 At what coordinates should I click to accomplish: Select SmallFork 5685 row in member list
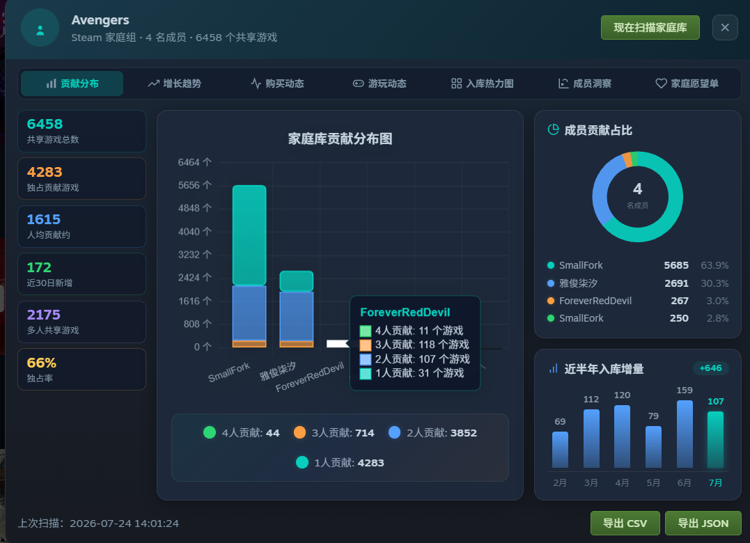638,265
